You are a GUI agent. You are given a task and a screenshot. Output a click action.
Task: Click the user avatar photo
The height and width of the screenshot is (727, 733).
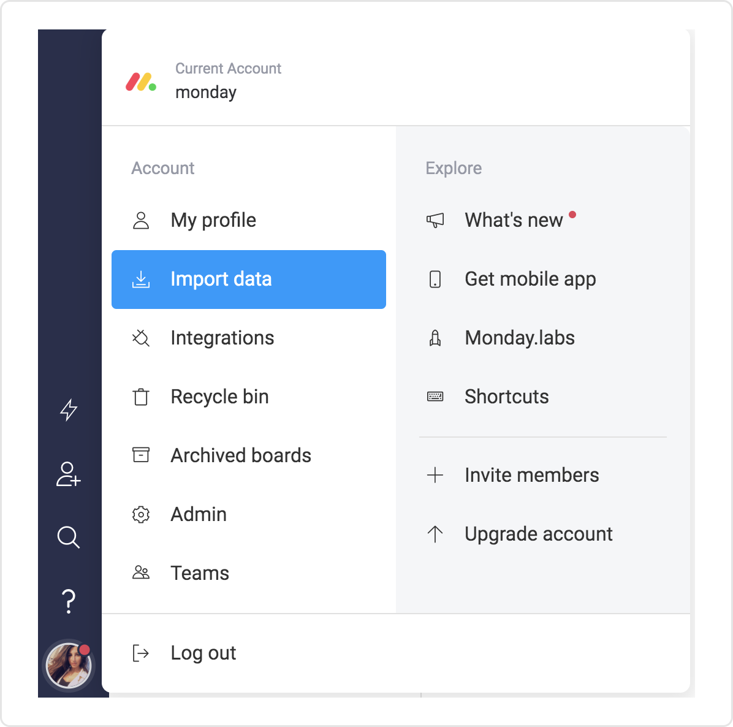tap(69, 666)
